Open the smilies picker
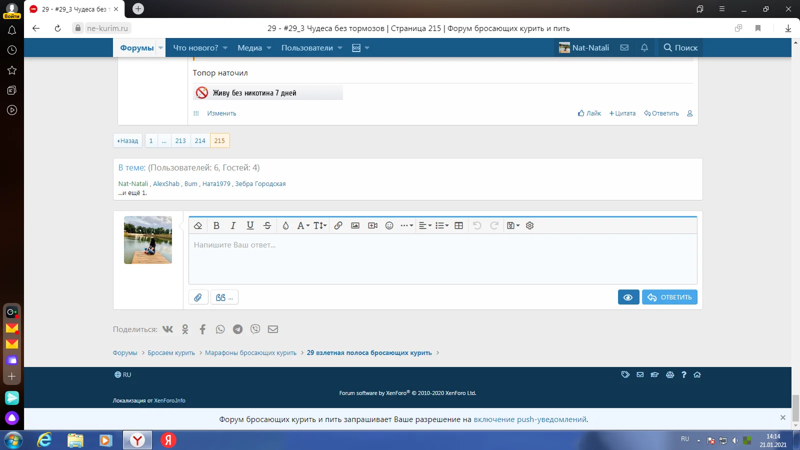 [389, 225]
